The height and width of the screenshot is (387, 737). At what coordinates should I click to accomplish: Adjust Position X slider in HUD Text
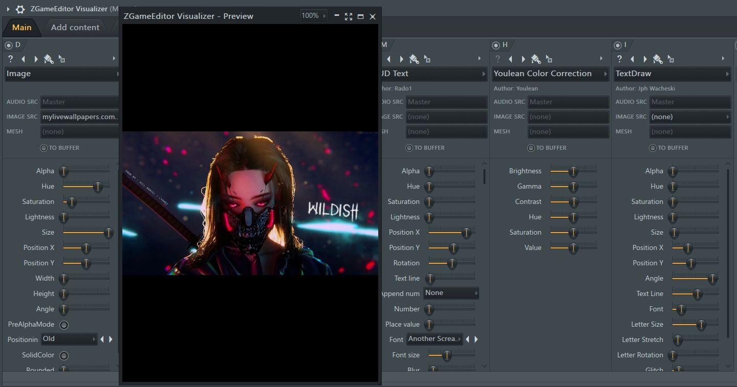point(451,232)
